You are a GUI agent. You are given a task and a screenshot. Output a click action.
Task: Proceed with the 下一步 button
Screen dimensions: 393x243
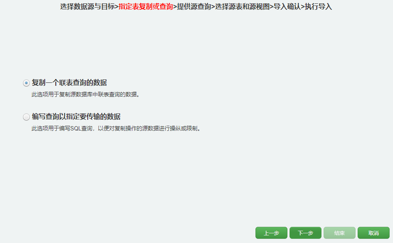coord(305,233)
